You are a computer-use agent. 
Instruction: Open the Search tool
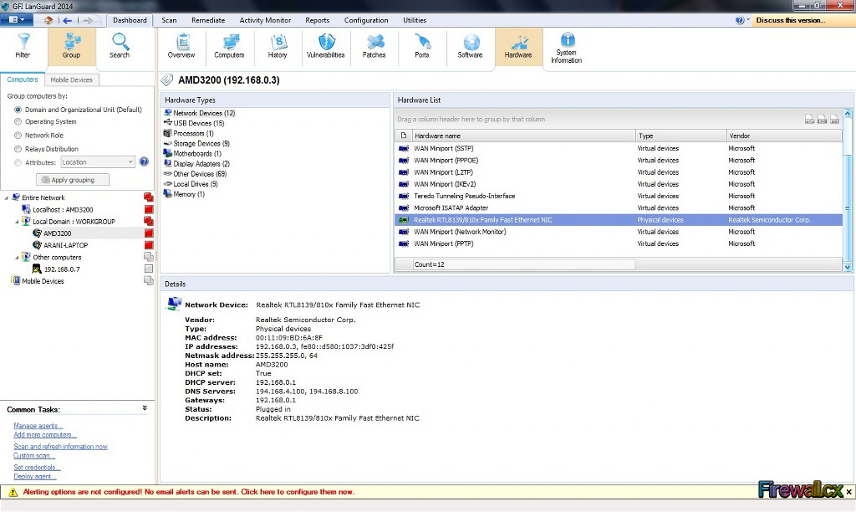point(120,46)
